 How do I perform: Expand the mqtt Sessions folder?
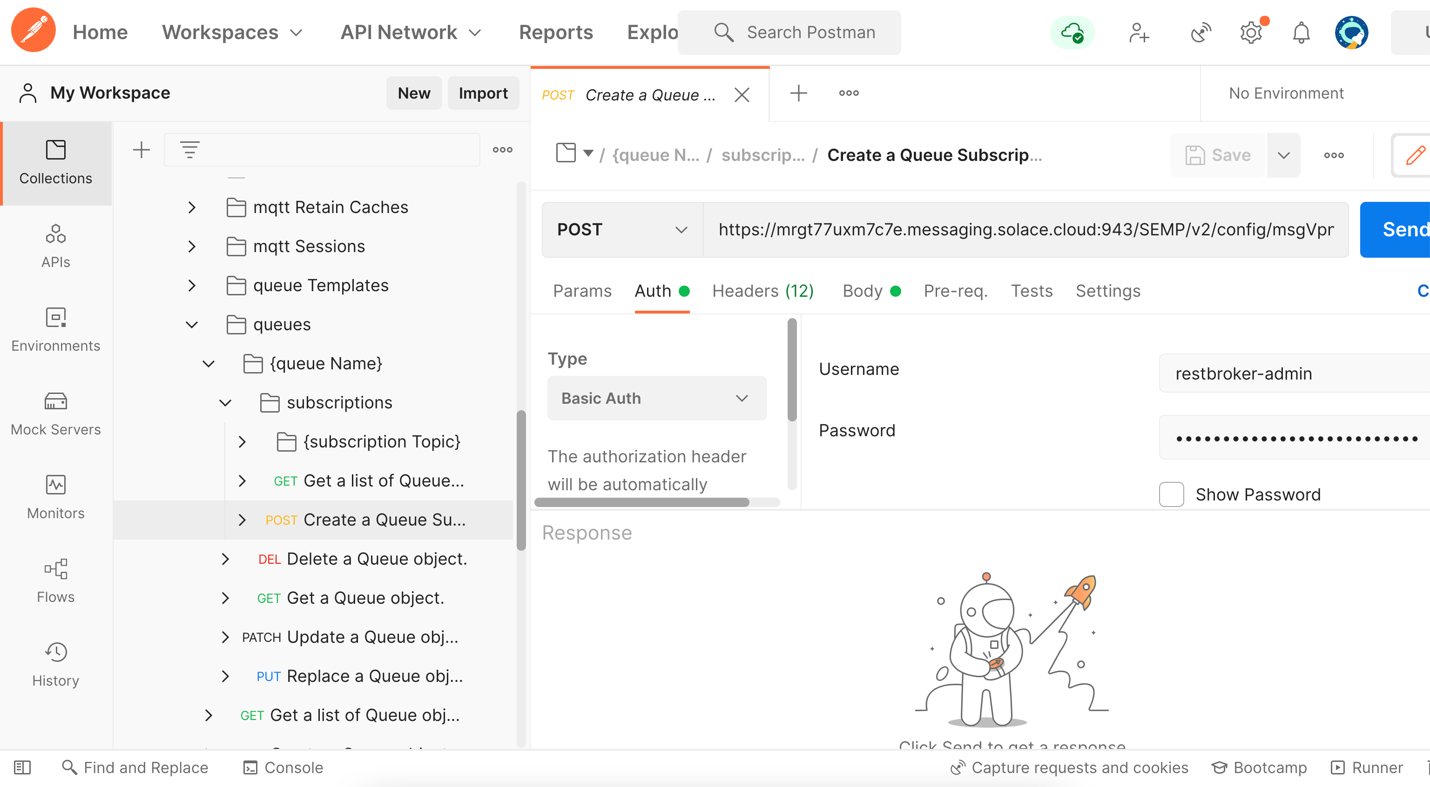pos(191,246)
